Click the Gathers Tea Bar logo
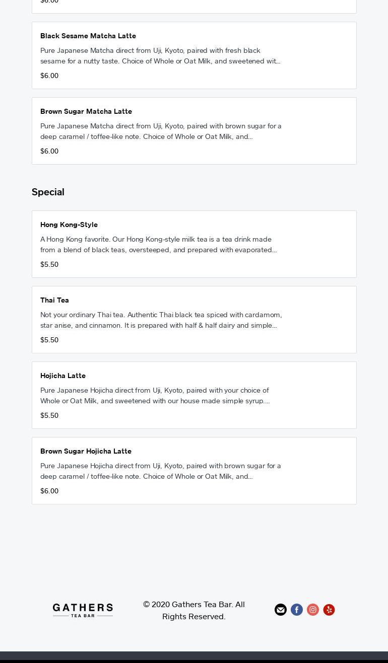The height and width of the screenshot is (663, 388). tap(83, 610)
